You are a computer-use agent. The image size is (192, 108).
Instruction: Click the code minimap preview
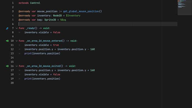point(185,7)
